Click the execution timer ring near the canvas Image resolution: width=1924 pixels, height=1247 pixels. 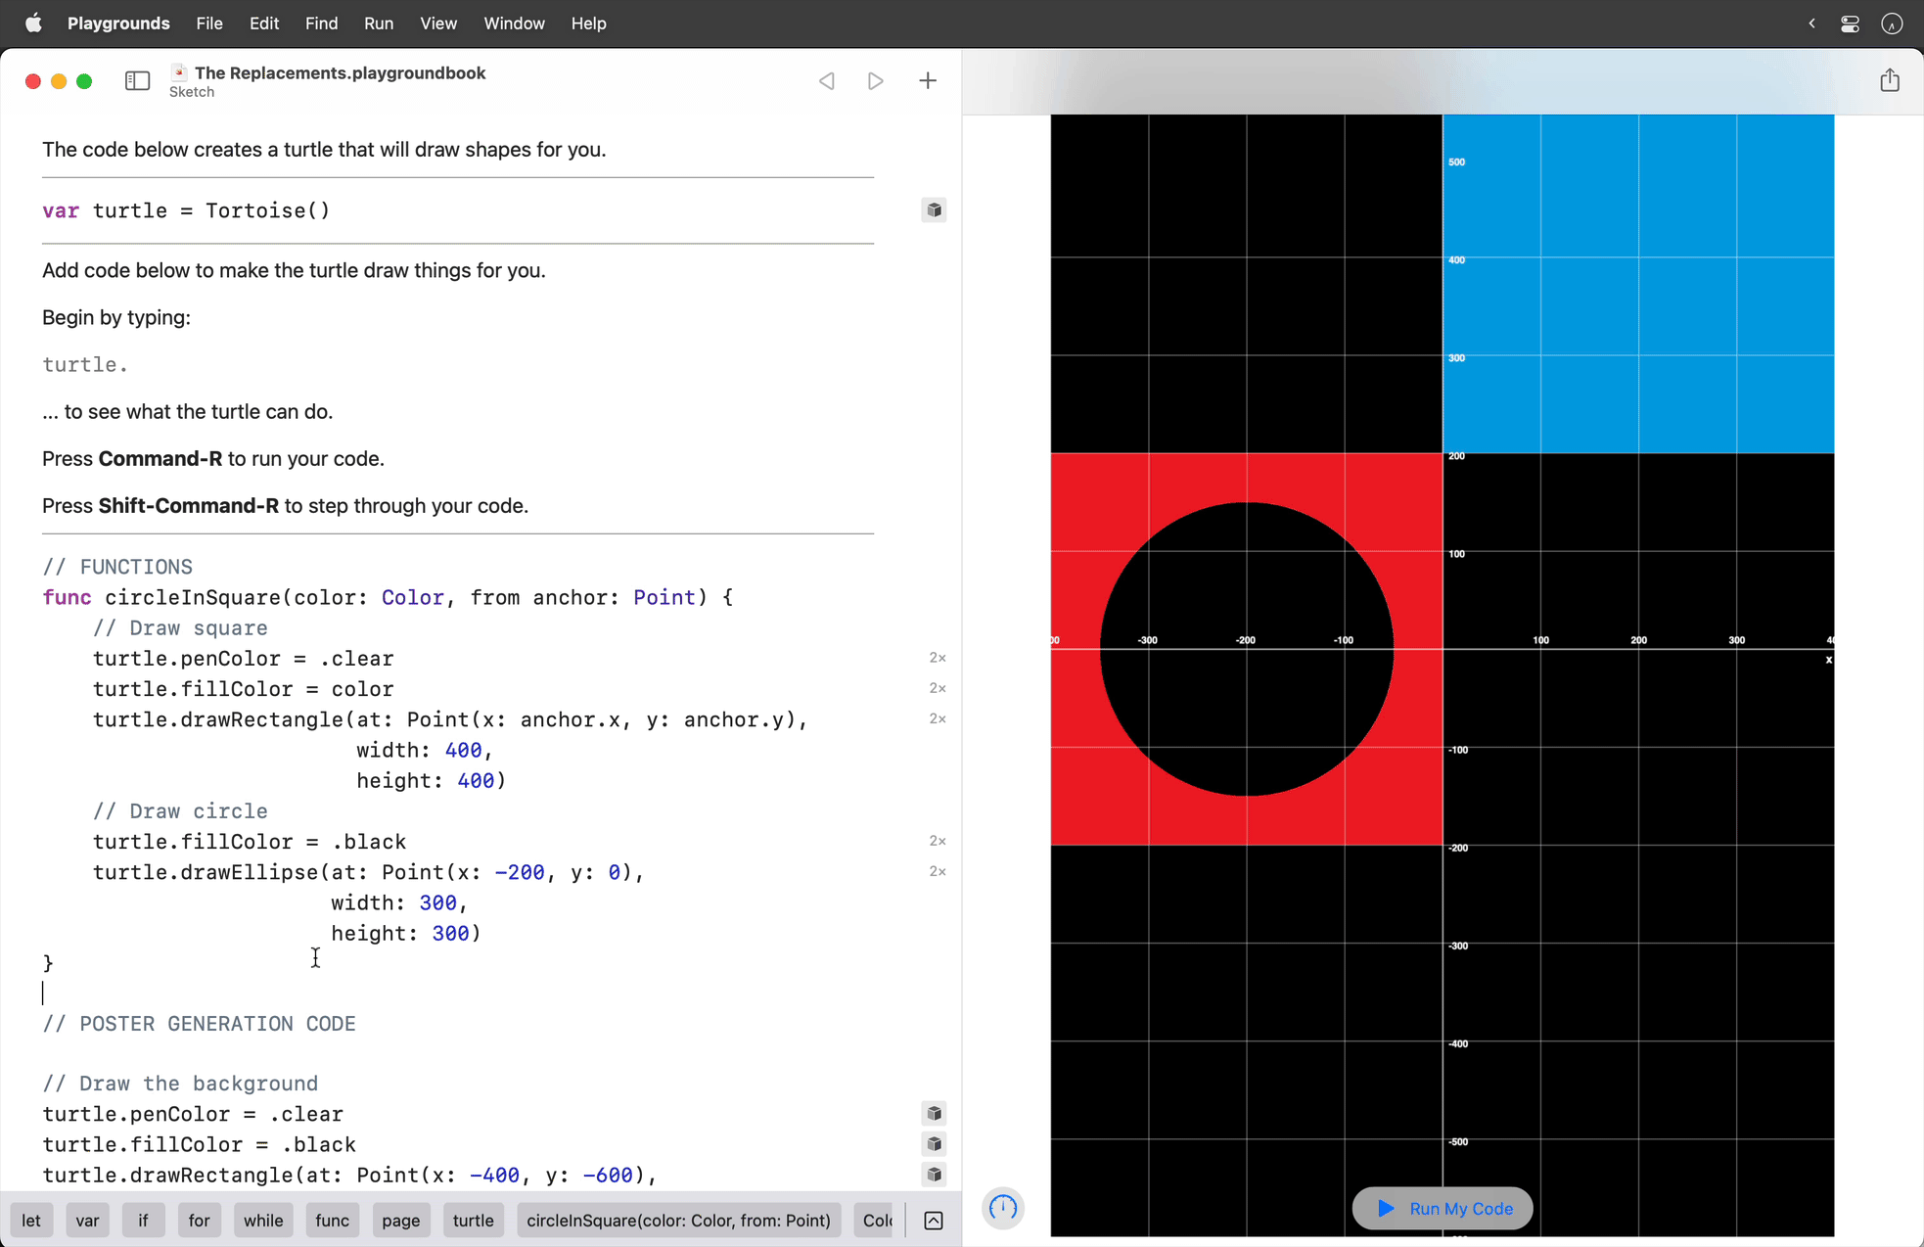pyautogui.click(x=1003, y=1208)
